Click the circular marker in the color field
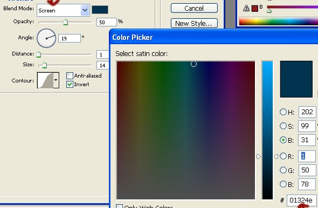 [193, 64]
